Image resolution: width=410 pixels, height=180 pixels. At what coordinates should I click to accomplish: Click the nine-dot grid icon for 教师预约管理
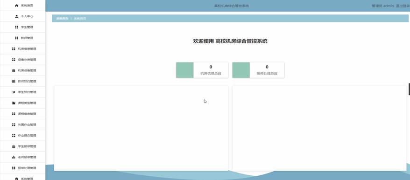click(14, 81)
